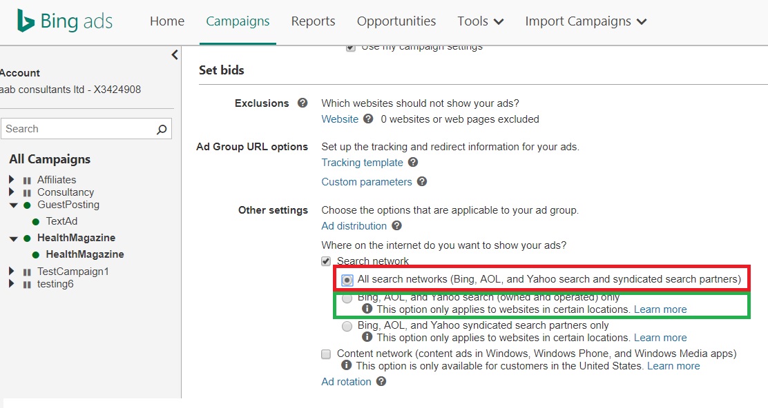Screen dimensions: 768x408
Task: Open the Opportunities tab
Action: click(396, 21)
